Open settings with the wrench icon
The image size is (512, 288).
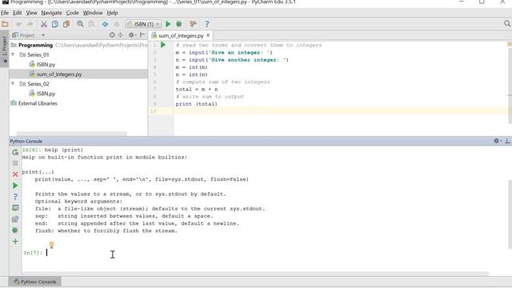point(193,24)
